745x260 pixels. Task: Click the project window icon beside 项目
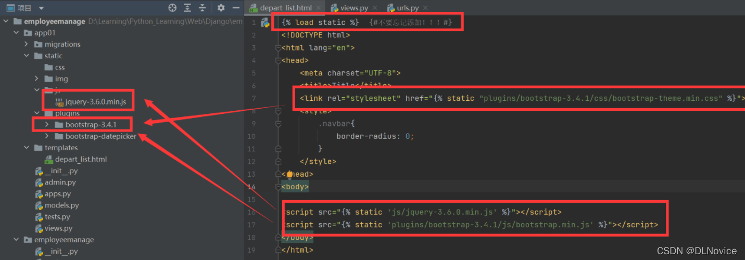(x=10, y=8)
